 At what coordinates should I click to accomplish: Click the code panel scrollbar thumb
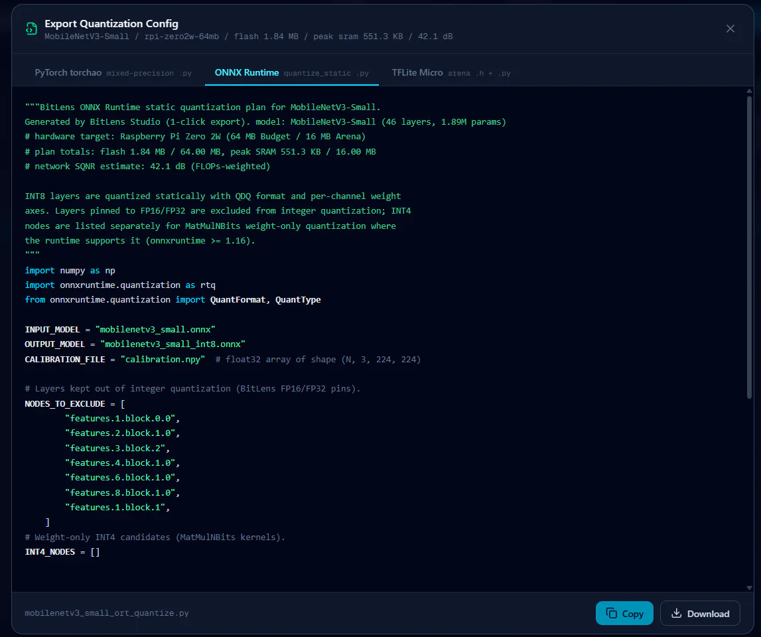point(749,248)
